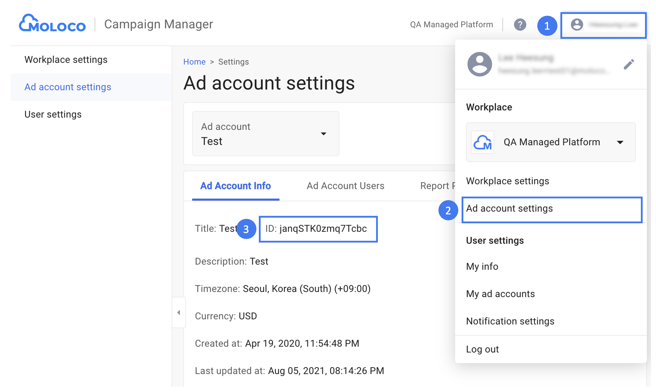Expand the QA Managed Platform workplace dropdown
The width and height of the screenshot is (656, 392).
[x=621, y=142]
